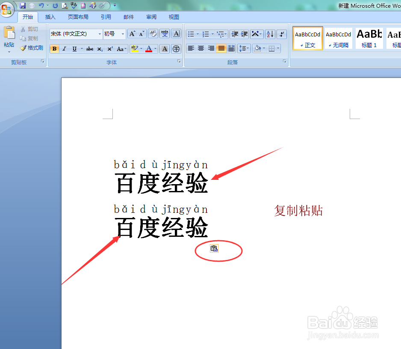Toggle subscript formatting
401x349 pixels.
tap(100, 49)
